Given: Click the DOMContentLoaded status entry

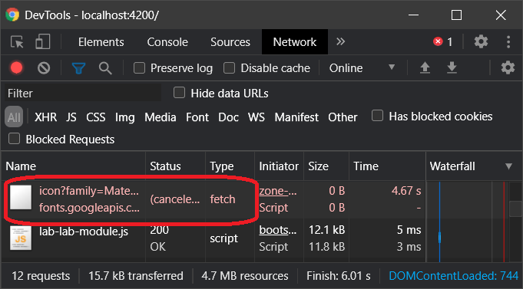Looking at the screenshot, I should [x=454, y=276].
